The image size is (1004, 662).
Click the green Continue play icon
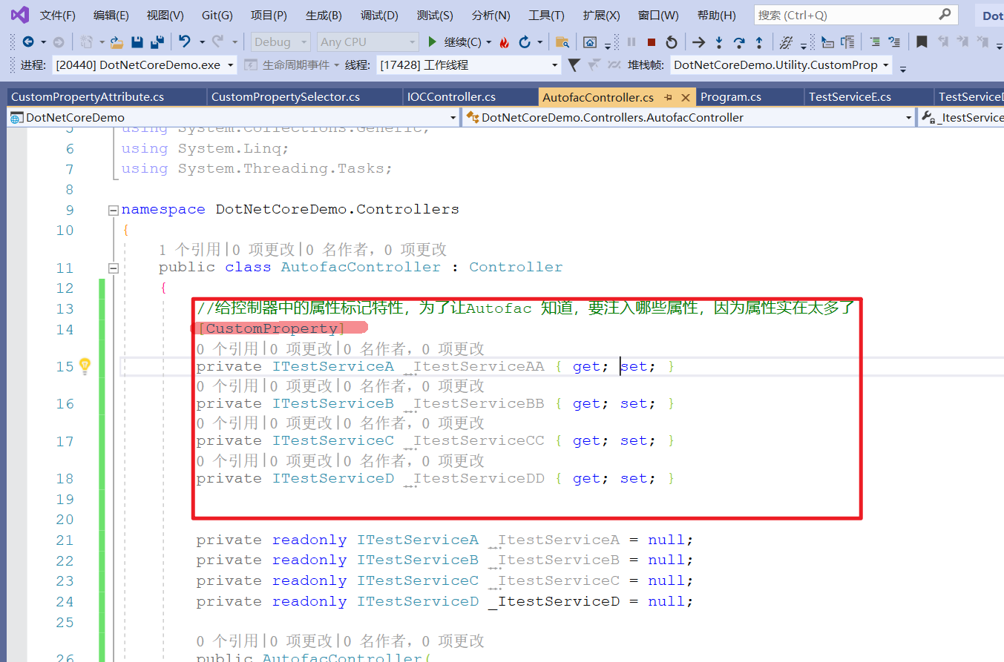pyautogui.click(x=432, y=42)
